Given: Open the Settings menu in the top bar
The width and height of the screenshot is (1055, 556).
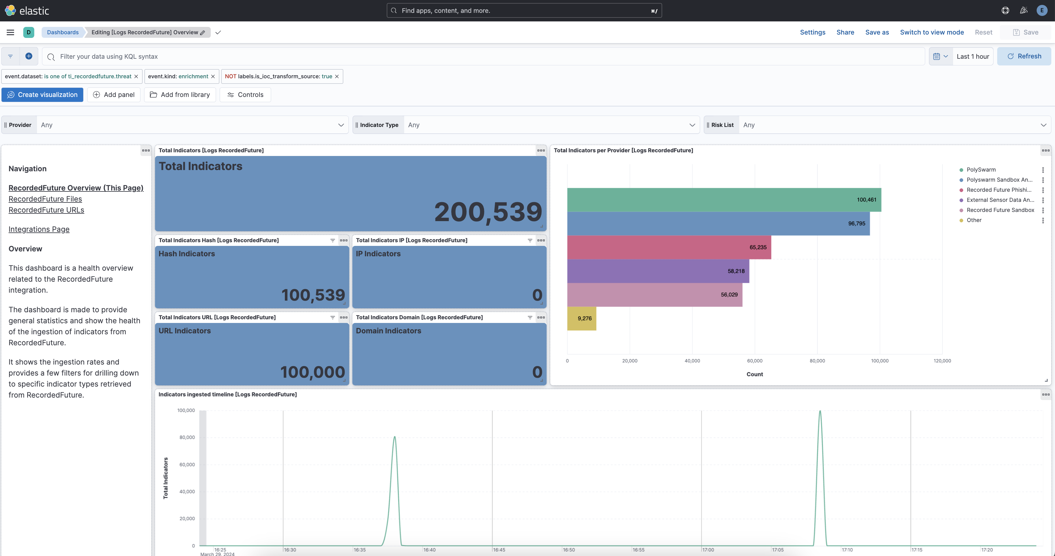Looking at the screenshot, I should pyautogui.click(x=813, y=32).
